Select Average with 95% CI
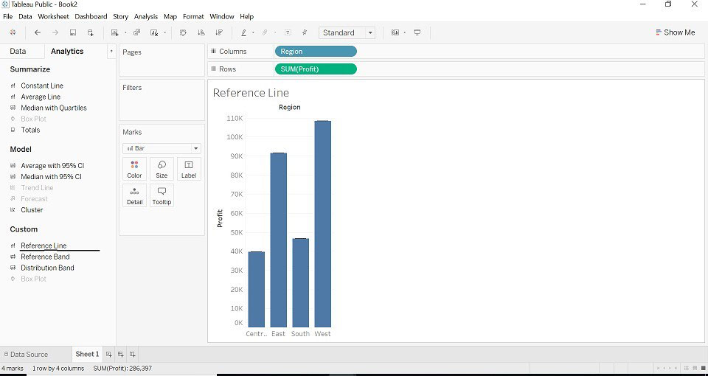 tap(52, 166)
